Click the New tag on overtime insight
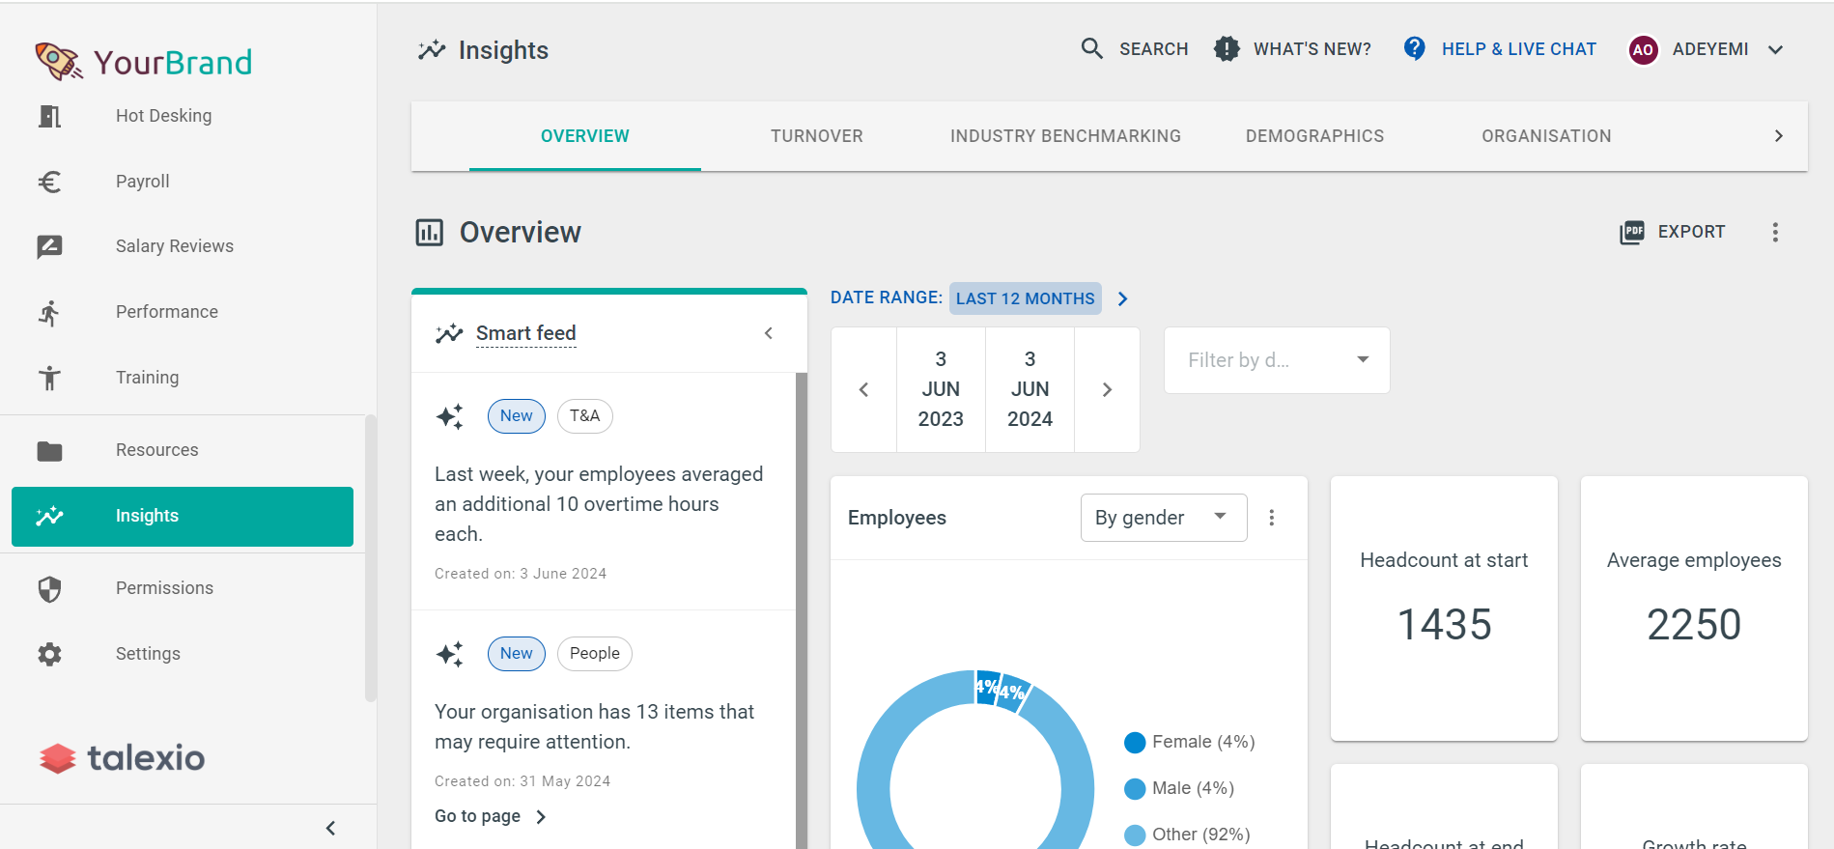 coord(517,416)
